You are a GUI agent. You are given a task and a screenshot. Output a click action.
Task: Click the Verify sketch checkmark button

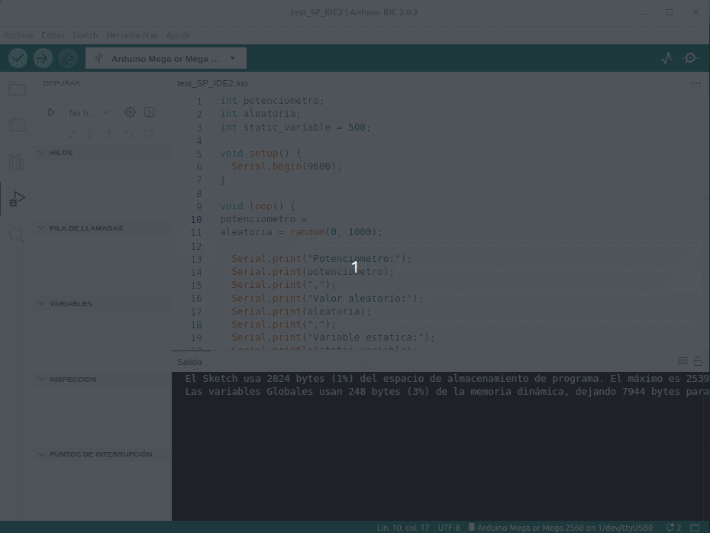pyautogui.click(x=18, y=58)
